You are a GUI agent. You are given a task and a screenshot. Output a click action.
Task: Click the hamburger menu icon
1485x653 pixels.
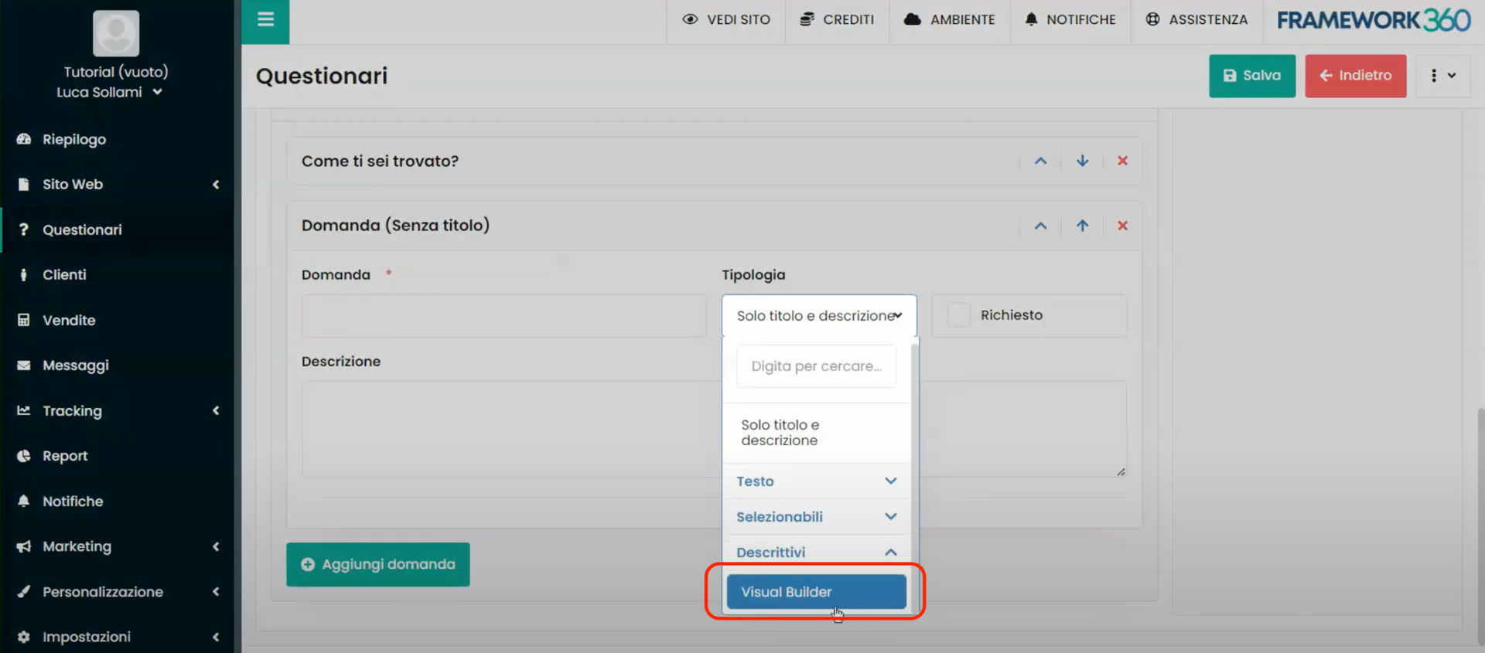point(265,20)
